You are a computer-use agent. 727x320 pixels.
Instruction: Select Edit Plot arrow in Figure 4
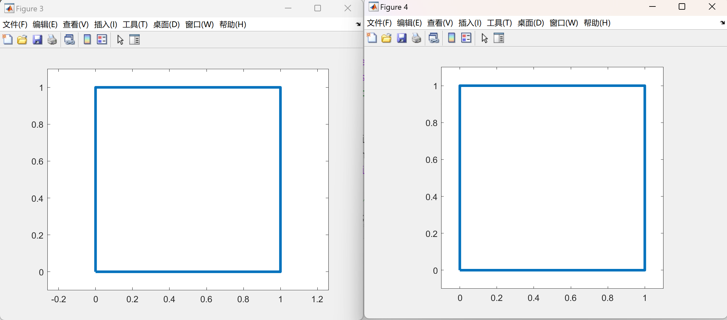click(x=485, y=38)
